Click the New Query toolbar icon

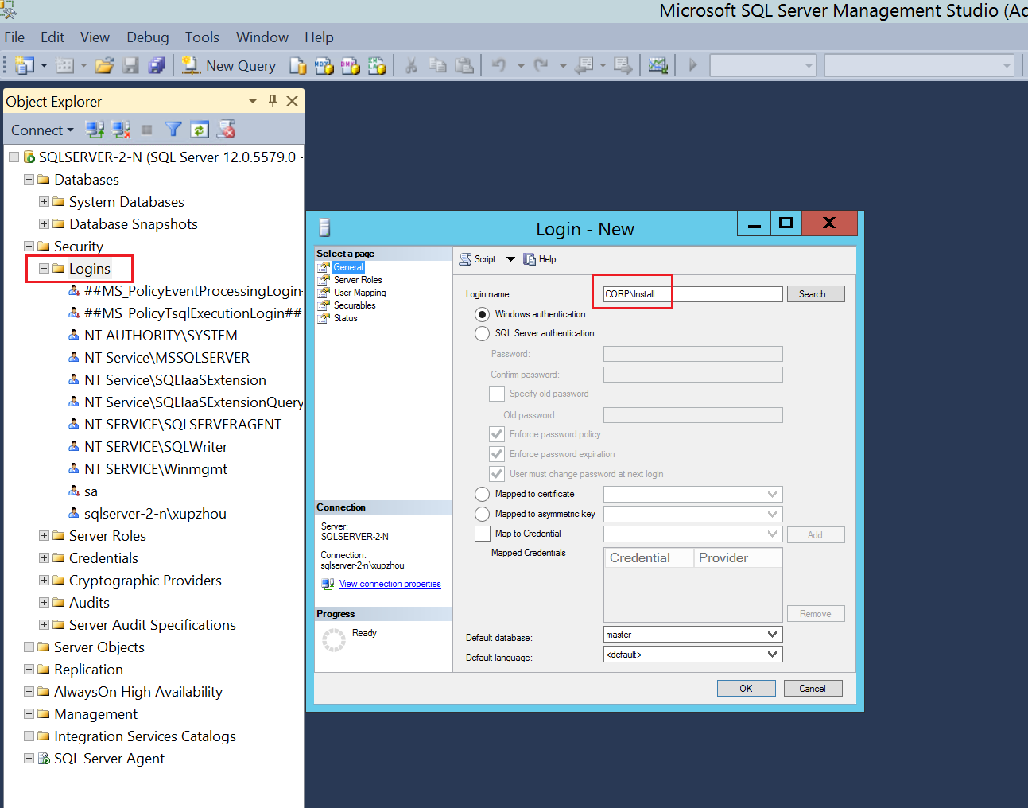191,65
